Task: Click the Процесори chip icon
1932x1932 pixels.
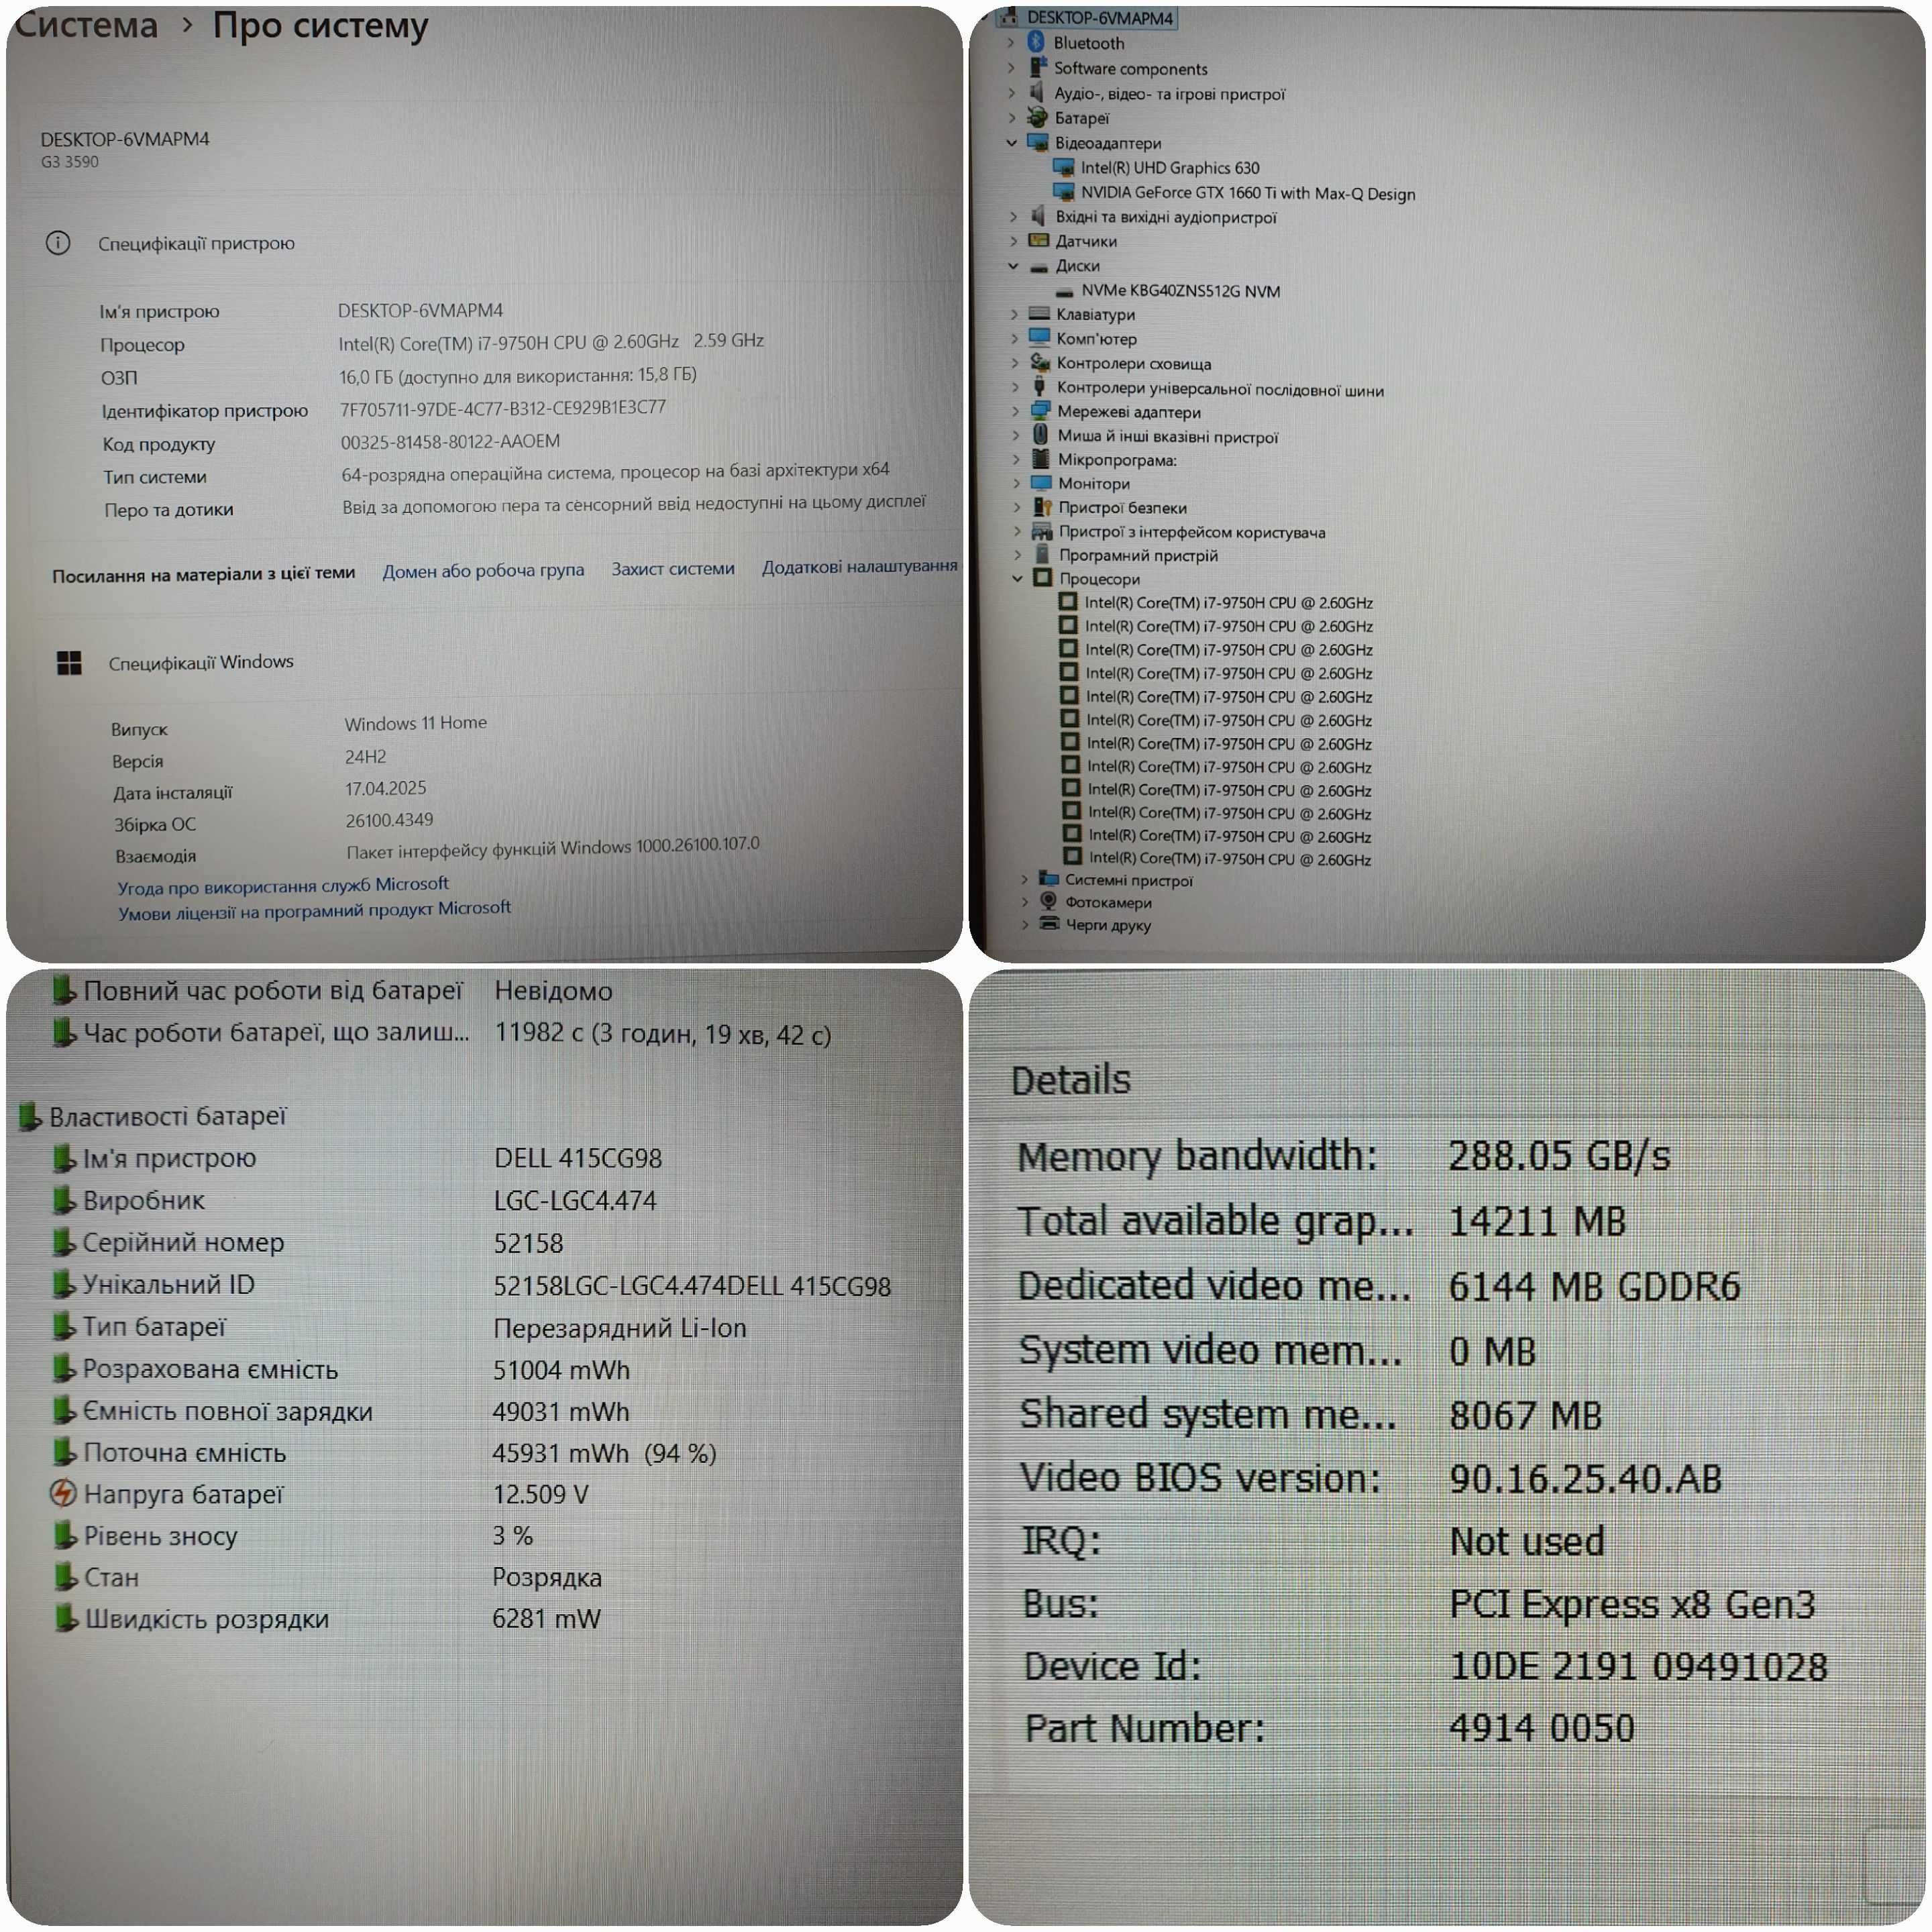Action: click(1043, 578)
